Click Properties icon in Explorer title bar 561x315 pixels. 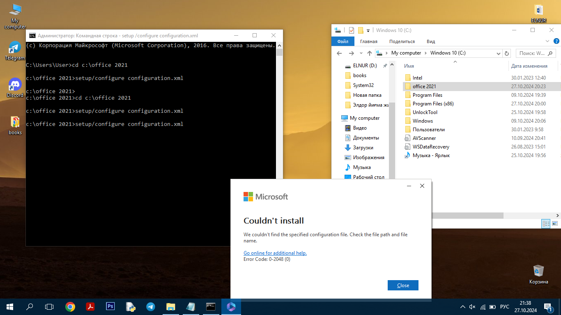[x=351, y=30]
